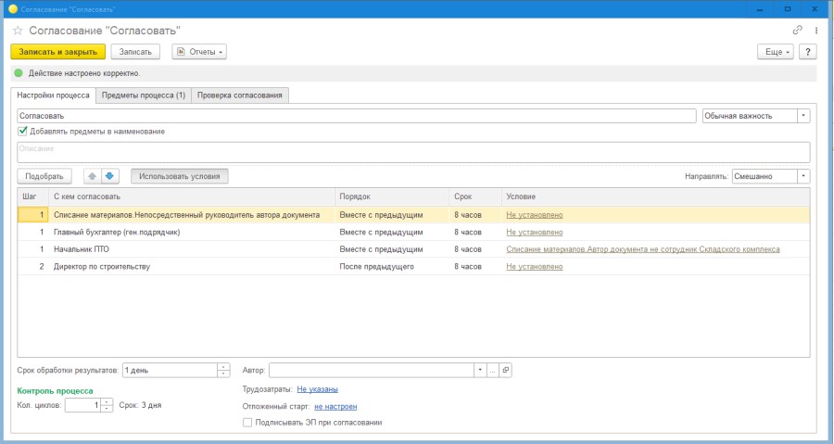The image size is (834, 444).
Task: Open the vertical three-dot options menu
Action: coord(815,30)
